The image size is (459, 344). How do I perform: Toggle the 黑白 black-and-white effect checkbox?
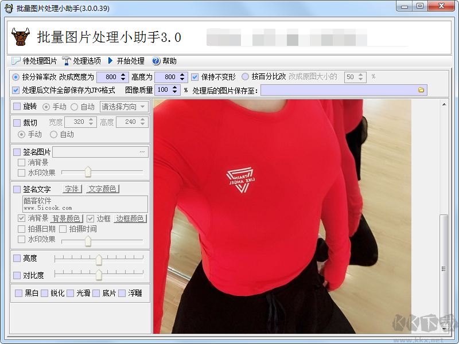[x=19, y=293]
